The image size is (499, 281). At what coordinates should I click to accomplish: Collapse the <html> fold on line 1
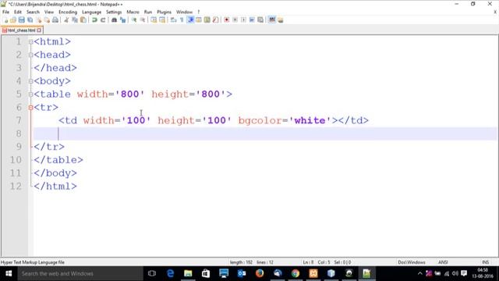pyautogui.click(x=30, y=41)
